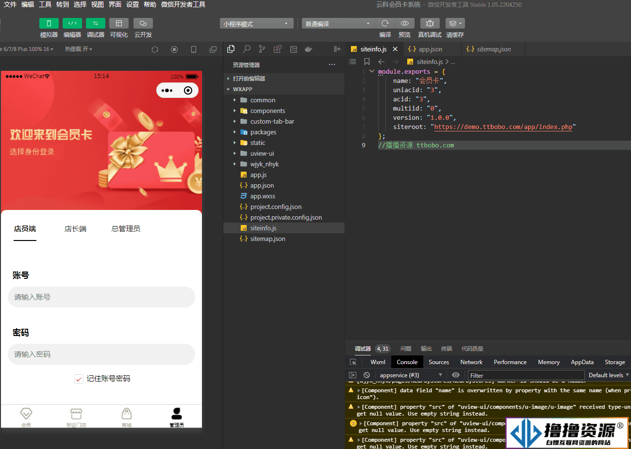
Task: Close the siteinfo.js editor tab
Action: click(395, 49)
